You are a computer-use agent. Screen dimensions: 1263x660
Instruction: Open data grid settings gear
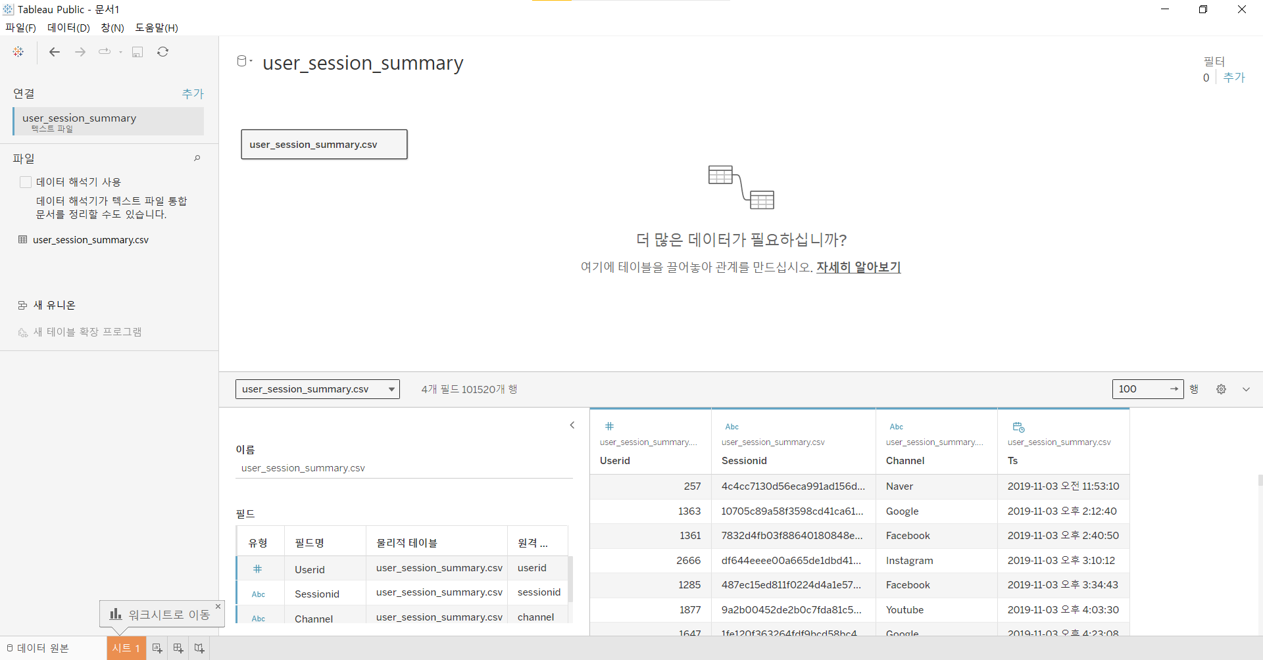[1221, 389]
